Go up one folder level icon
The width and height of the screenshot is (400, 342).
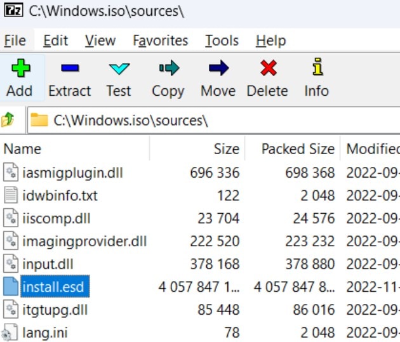8,120
